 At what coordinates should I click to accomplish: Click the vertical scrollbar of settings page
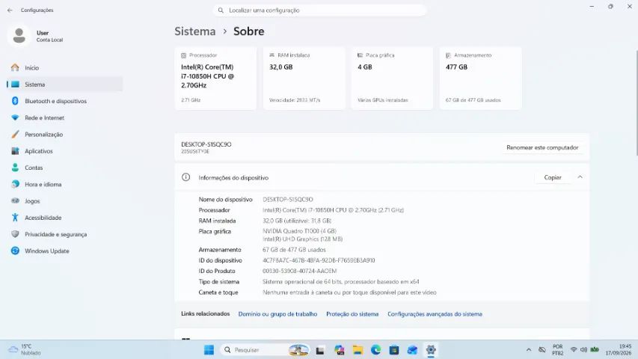(636, 103)
